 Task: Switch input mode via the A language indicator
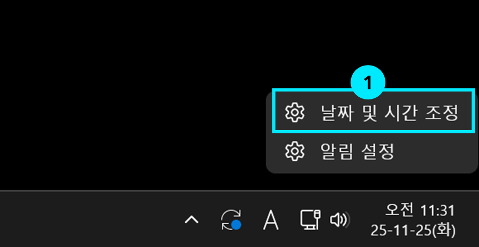[x=271, y=220]
